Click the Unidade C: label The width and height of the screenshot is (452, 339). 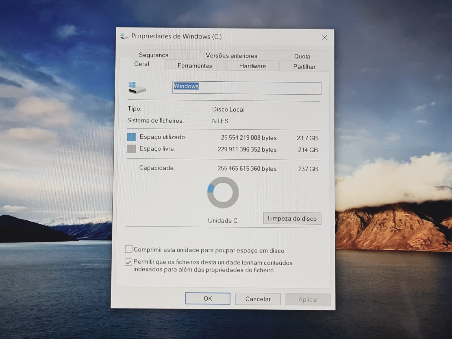click(x=223, y=221)
